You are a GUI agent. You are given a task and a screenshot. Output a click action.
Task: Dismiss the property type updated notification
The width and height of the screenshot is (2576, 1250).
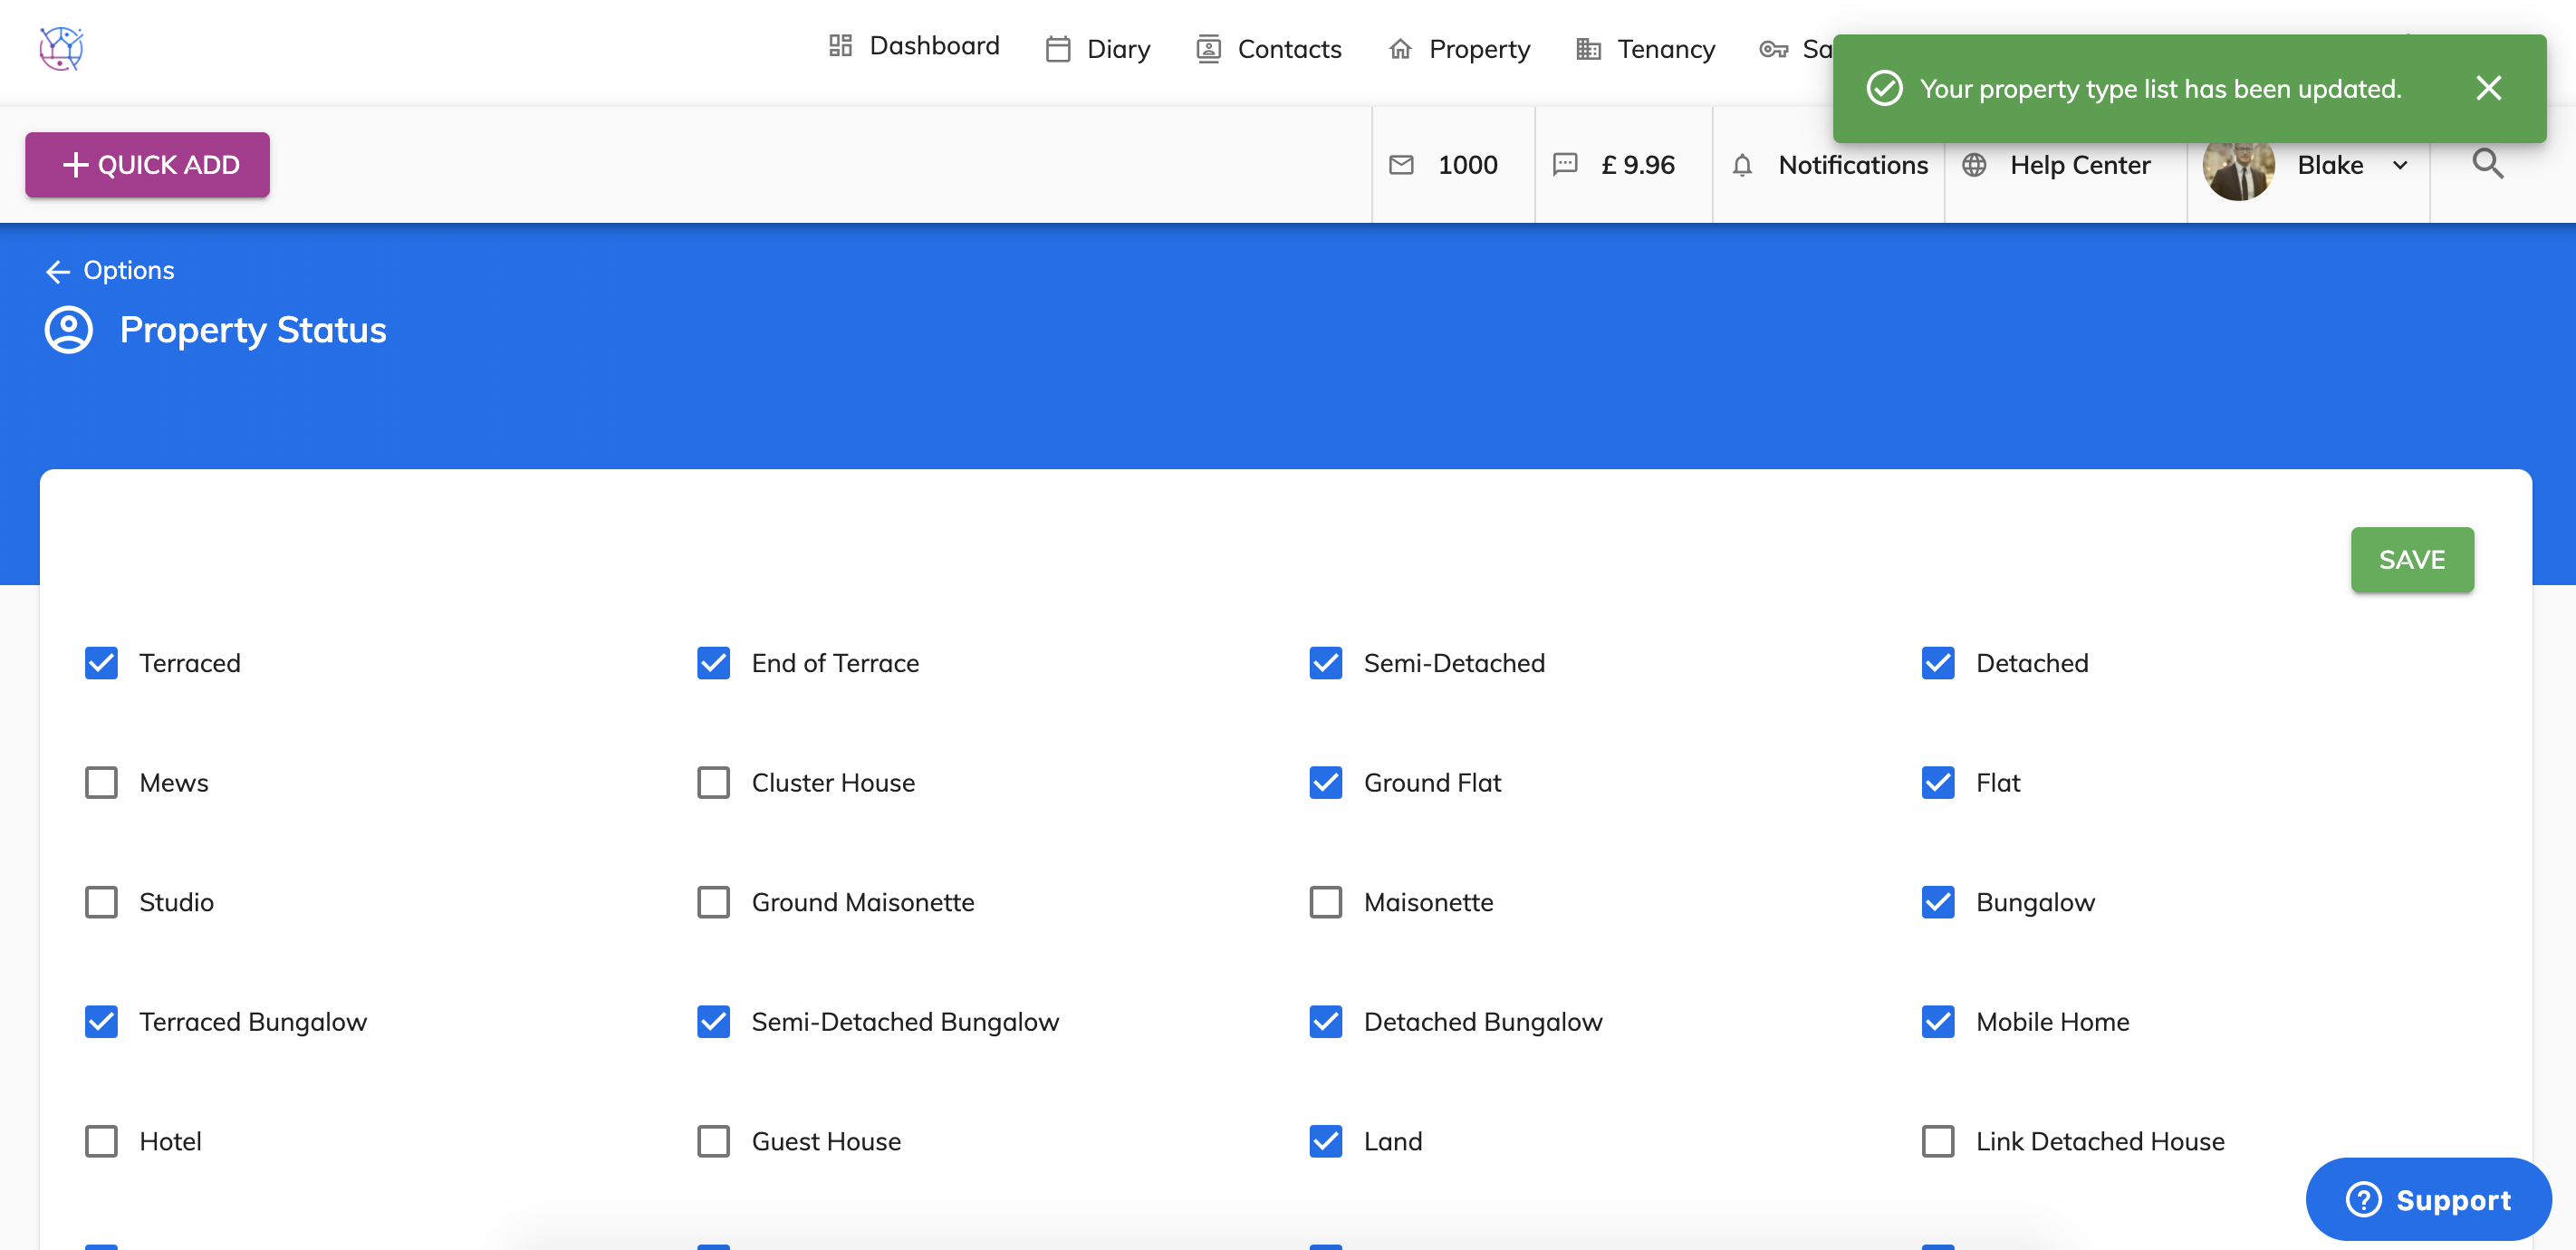click(2489, 88)
